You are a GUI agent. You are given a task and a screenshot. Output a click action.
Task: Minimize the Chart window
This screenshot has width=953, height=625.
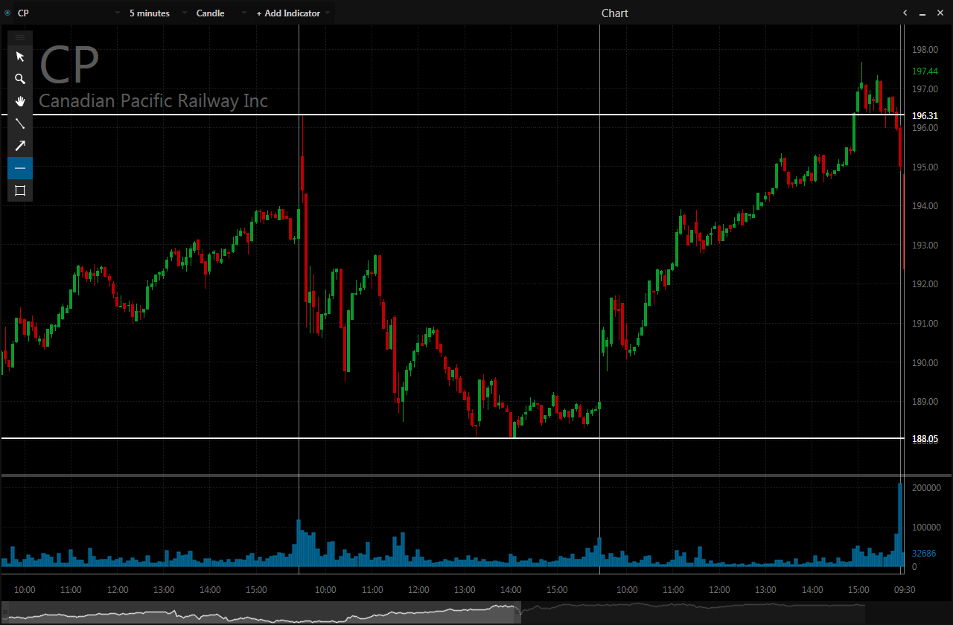tap(923, 13)
